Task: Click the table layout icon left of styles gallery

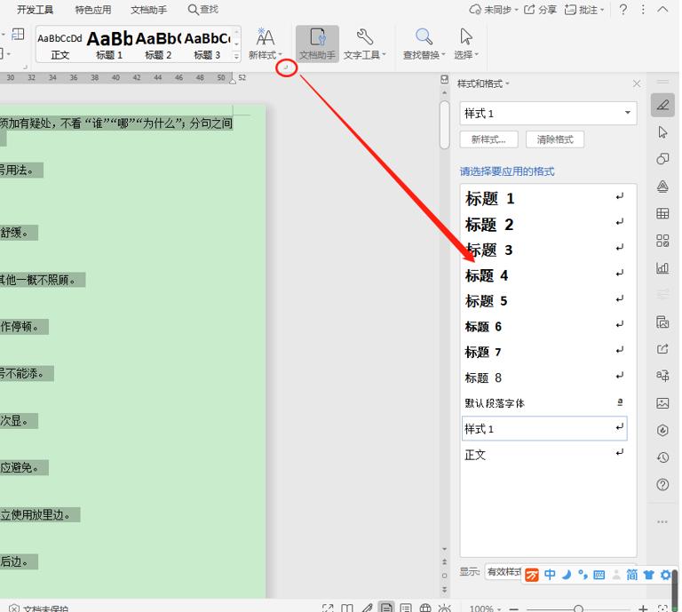Action: tap(18, 34)
